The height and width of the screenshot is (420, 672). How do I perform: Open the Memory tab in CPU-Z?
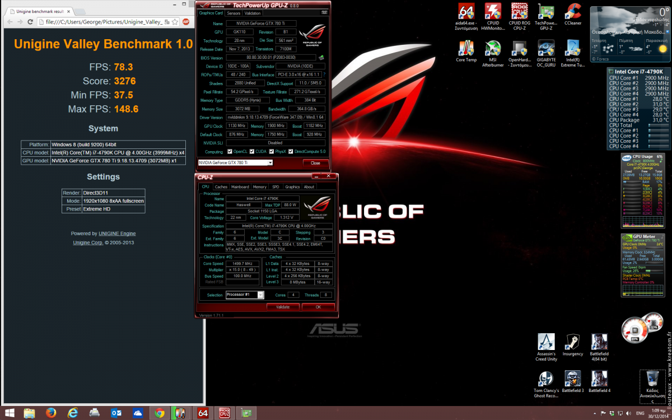(259, 186)
